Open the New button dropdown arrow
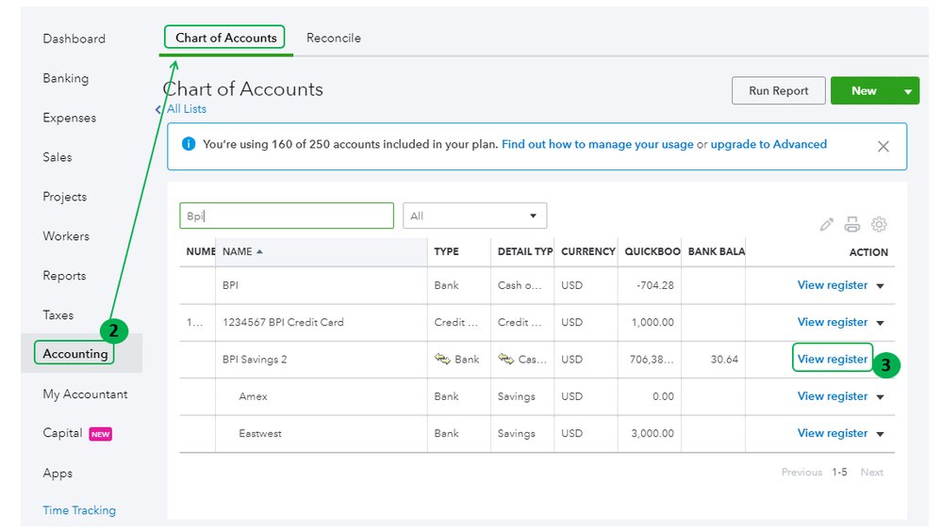The image size is (942, 530). click(x=907, y=91)
